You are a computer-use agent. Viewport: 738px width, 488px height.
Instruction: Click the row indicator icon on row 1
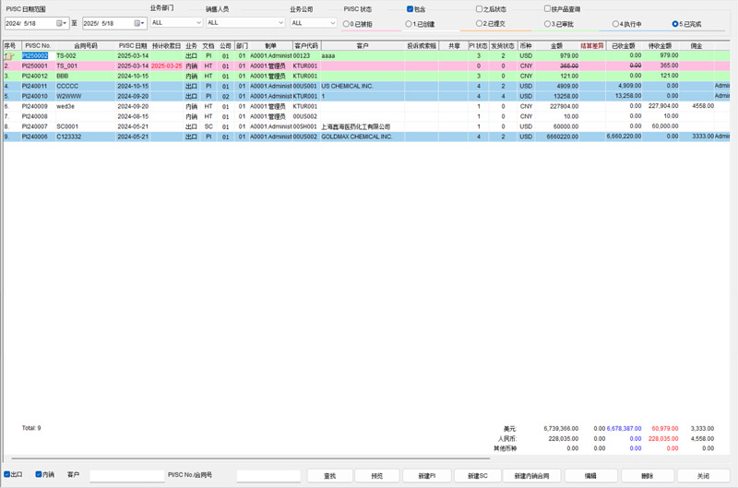point(9,56)
